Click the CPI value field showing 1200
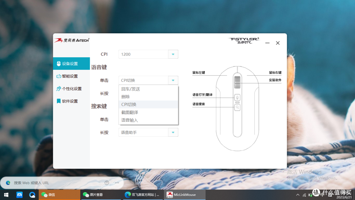 coord(144,54)
